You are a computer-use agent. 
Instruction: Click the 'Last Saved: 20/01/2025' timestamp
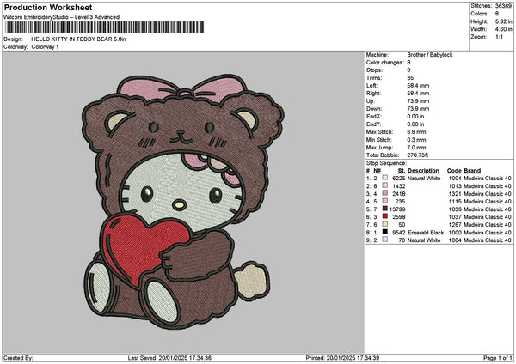pyautogui.click(x=169, y=358)
